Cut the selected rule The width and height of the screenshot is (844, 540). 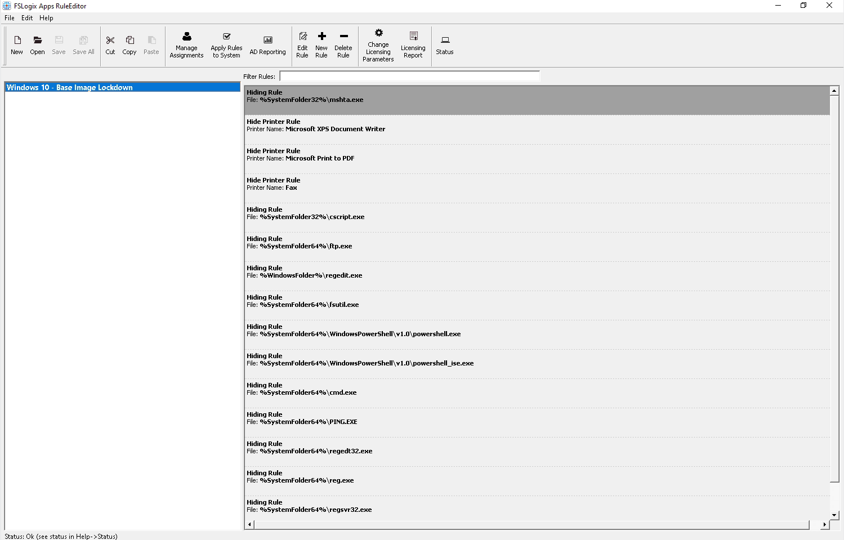pyautogui.click(x=110, y=45)
